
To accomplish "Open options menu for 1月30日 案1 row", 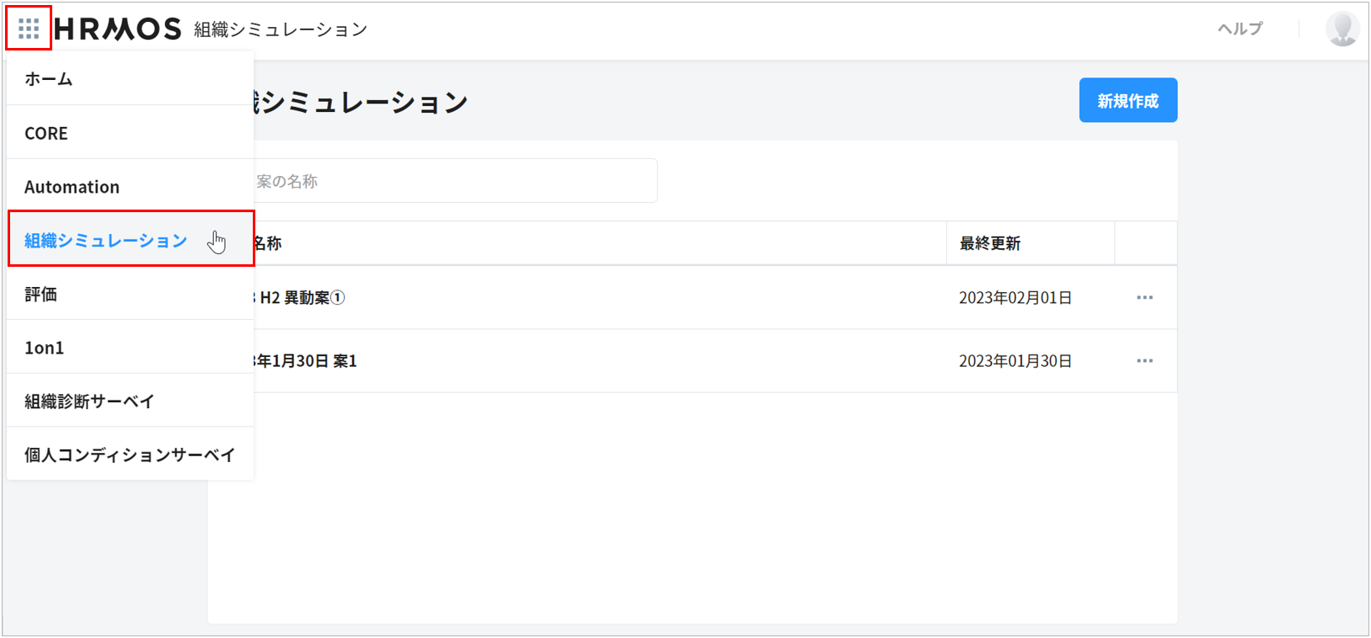I will (x=1144, y=361).
